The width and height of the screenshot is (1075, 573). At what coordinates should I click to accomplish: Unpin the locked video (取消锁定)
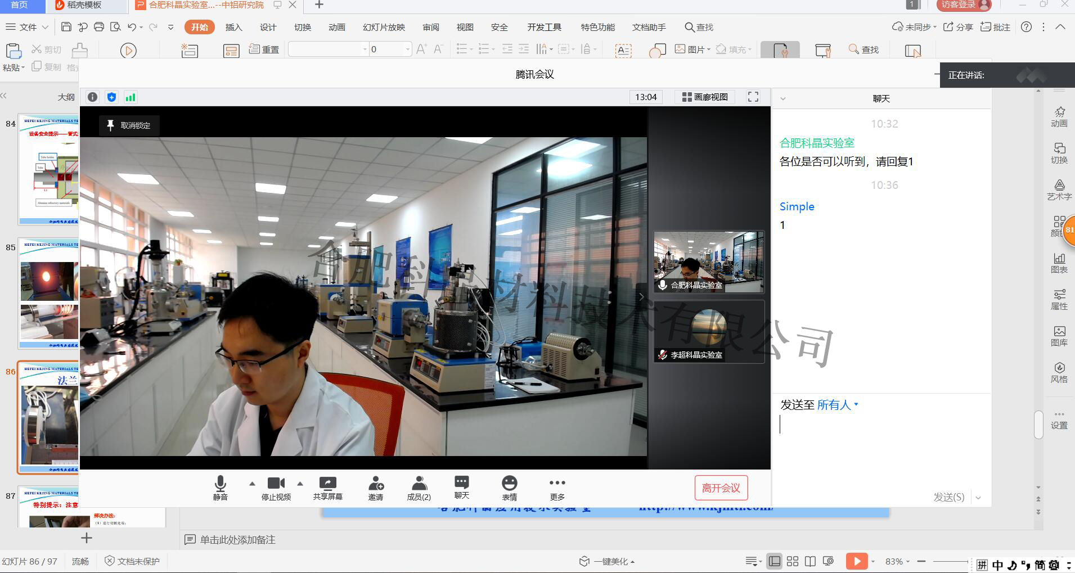129,125
